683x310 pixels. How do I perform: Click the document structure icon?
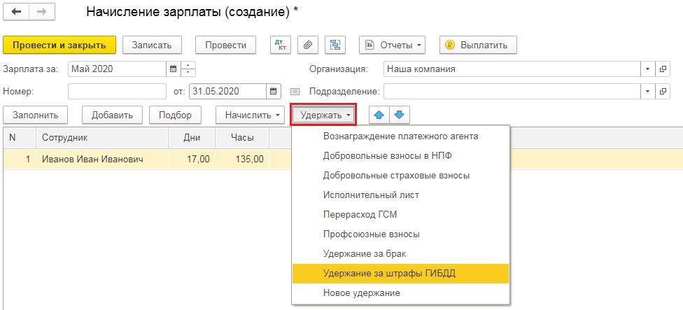point(335,45)
